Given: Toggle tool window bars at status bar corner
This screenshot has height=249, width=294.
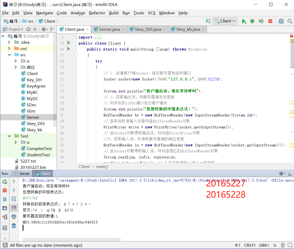Looking at the screenshot, I should (x=5, y=245).
